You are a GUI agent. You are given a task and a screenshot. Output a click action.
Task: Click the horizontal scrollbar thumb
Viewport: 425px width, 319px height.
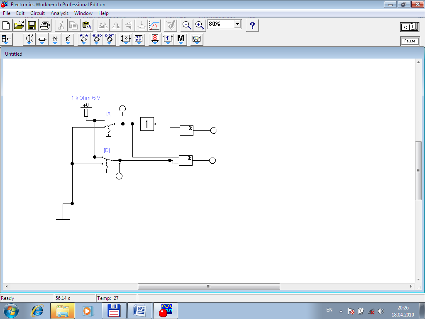[209, 286]
